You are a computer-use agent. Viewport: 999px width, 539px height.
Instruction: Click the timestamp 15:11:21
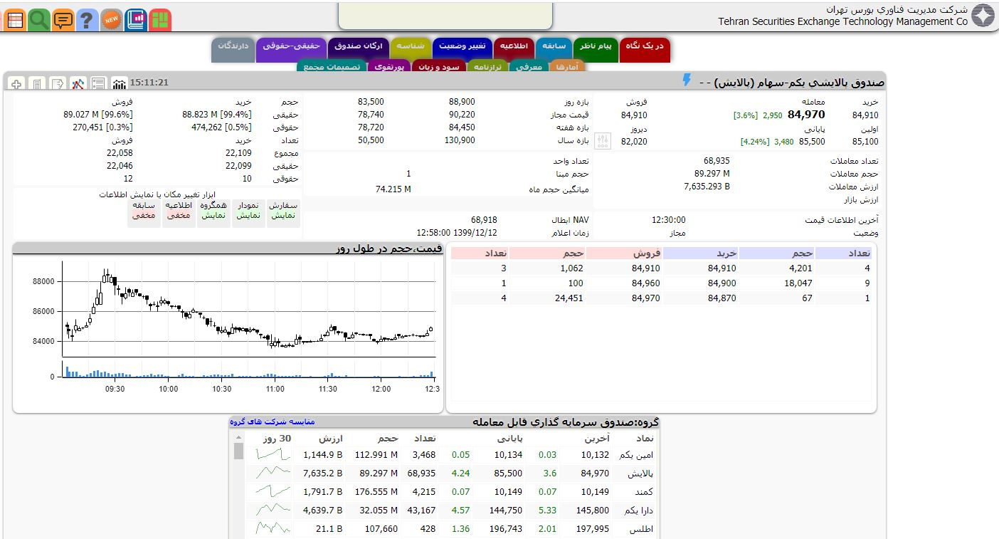(x=149, y=83)
